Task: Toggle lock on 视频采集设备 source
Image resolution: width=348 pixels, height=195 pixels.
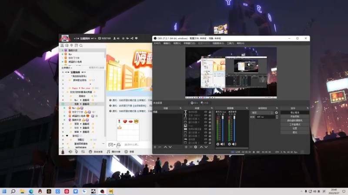Action: tap(210, 129)
